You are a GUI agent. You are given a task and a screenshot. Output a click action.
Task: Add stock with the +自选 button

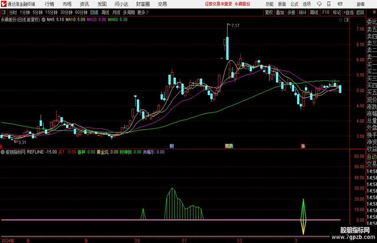point(348,12)
